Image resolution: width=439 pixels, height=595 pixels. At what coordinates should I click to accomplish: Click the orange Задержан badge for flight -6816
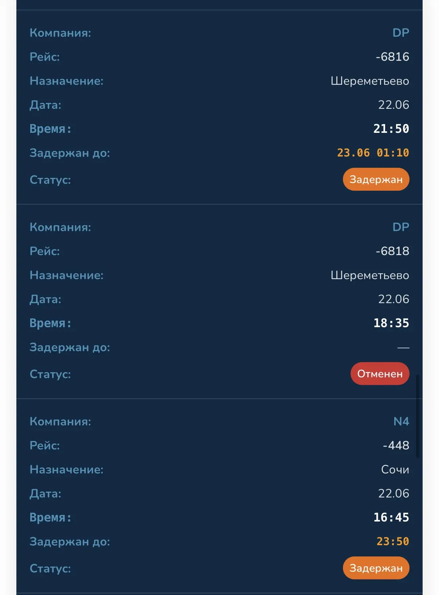376,179
